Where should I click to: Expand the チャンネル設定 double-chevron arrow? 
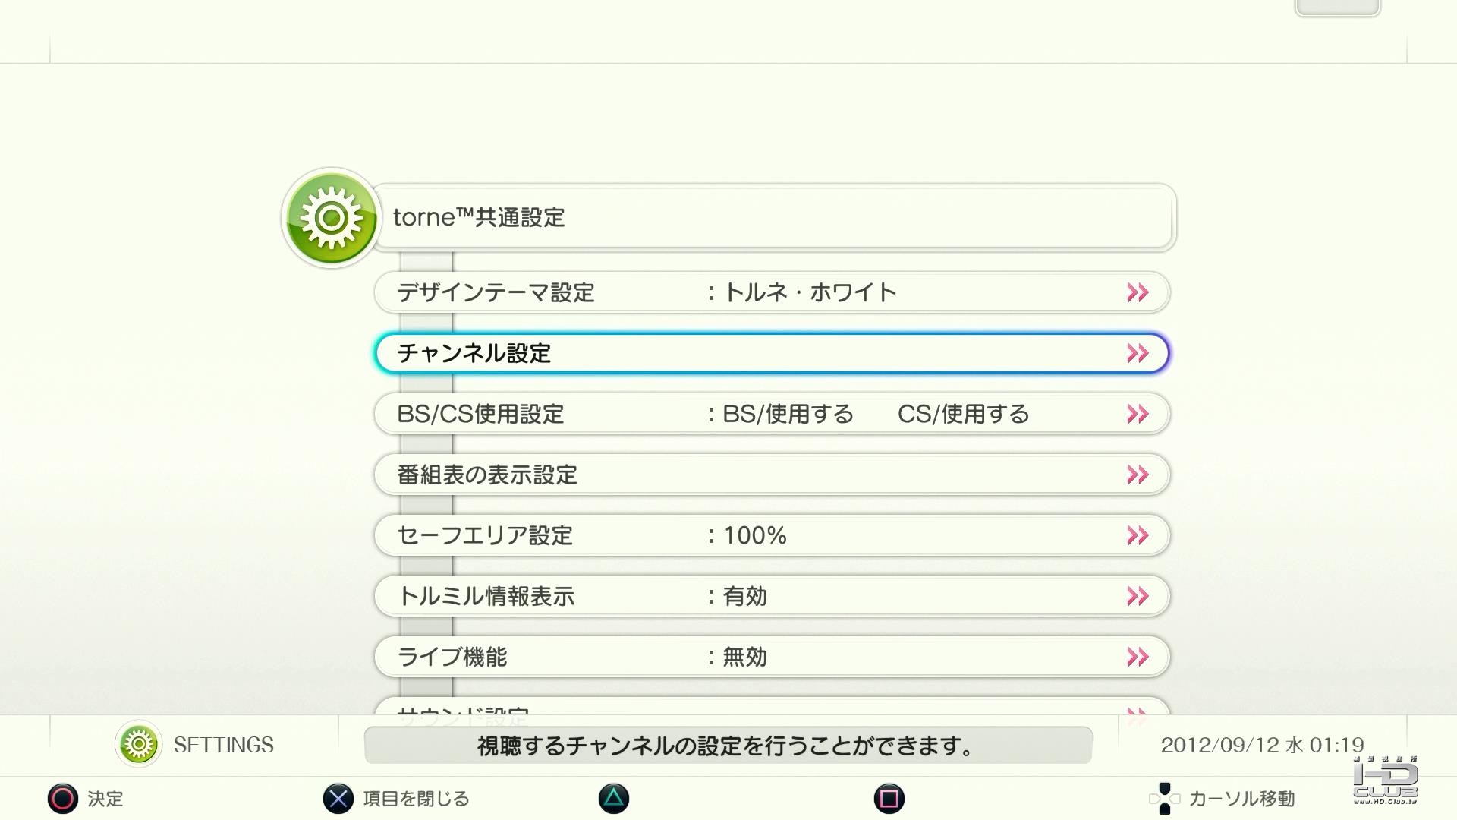coord(1138,353)
